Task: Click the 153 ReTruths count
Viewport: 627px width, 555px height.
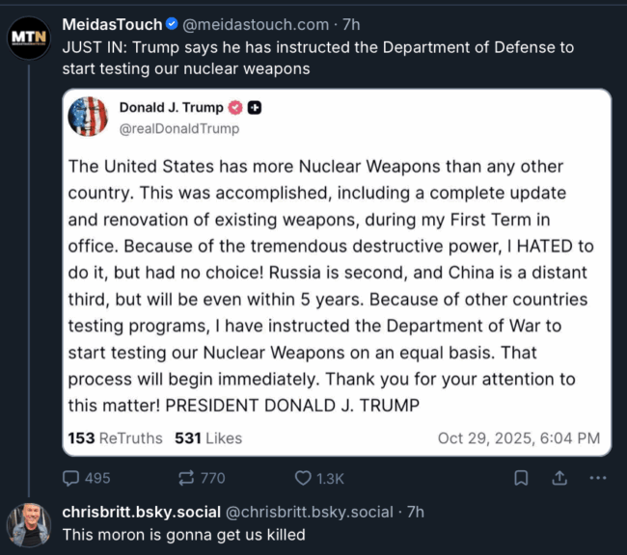Action: [x=115, y=437]
